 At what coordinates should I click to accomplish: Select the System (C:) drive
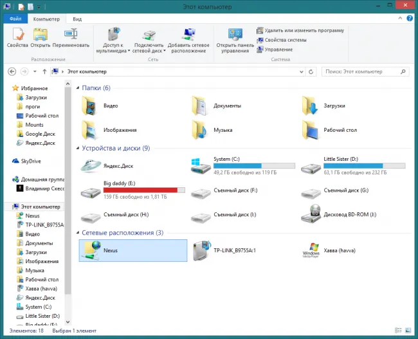(x=243, y=166)
